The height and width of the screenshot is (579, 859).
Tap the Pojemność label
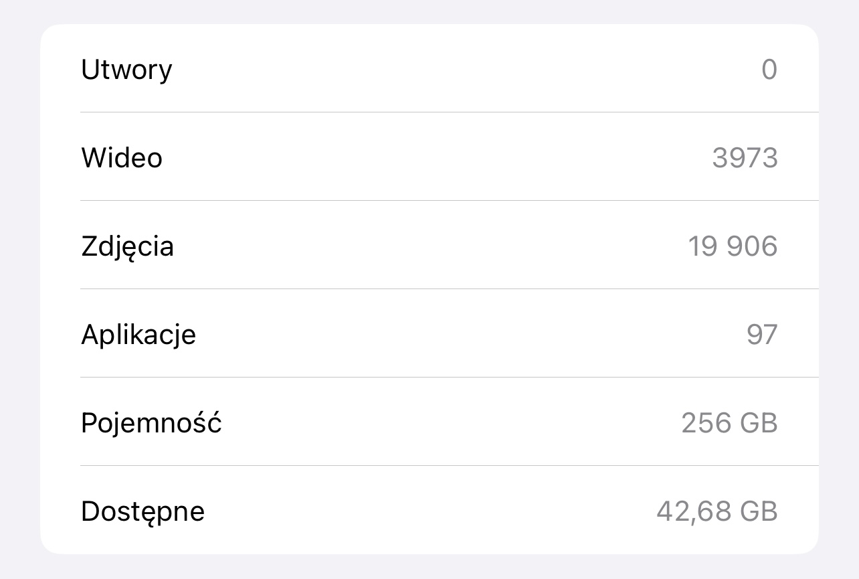(x=151, y=423)
